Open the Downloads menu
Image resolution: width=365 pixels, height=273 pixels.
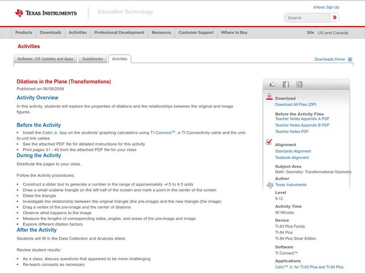[51, 32]
